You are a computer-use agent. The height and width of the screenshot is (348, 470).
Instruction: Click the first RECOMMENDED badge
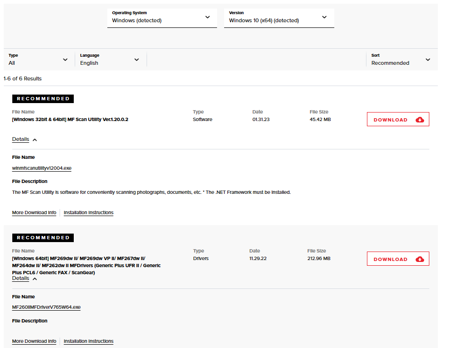[x=43, y=99]
